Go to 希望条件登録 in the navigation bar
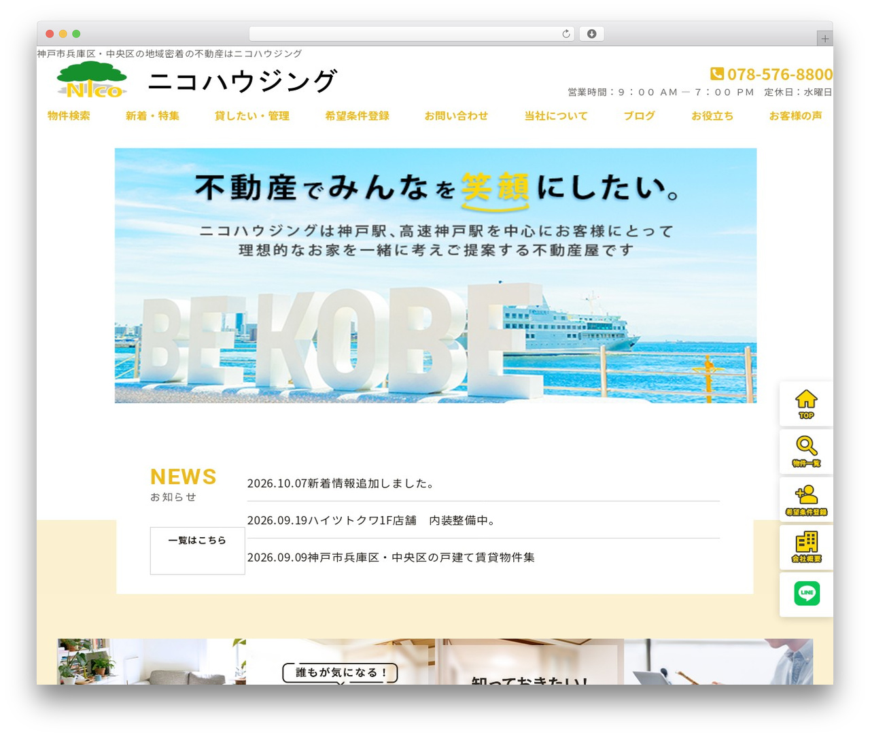Image resolution: width=870 pixels, height=737 pixels. (x=357, y=116)
